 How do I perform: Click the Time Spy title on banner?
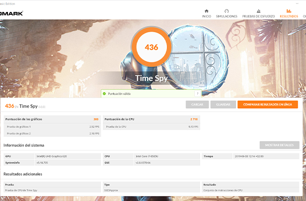point(152,78)
